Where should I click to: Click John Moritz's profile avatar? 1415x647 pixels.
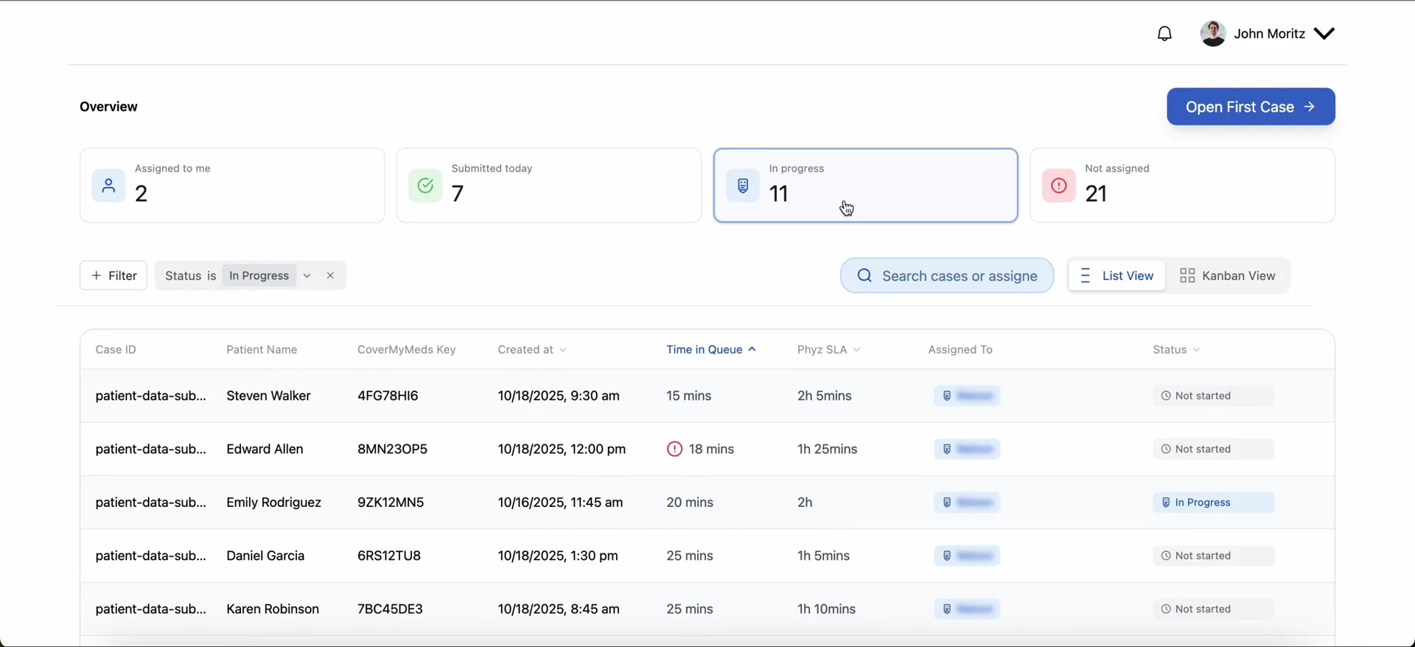[1213, 34]
